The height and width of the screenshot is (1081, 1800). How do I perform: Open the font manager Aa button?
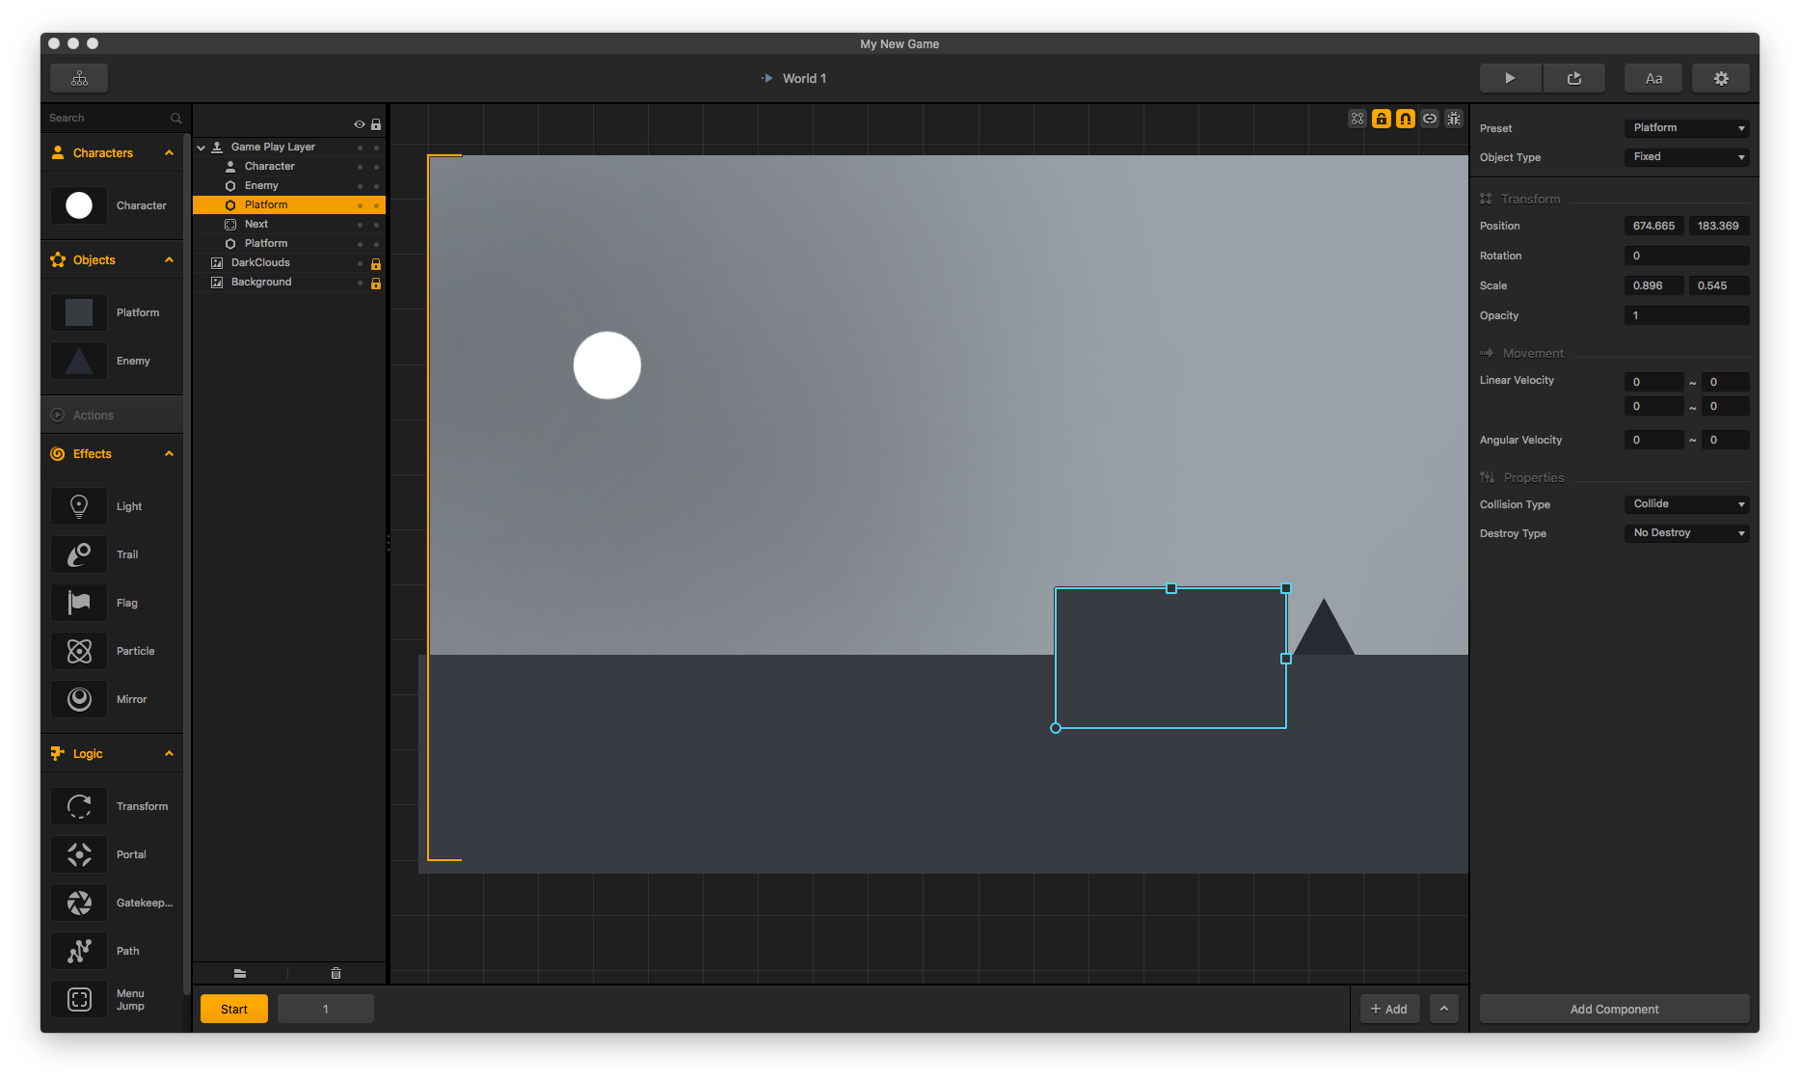tap(1653, 78)
